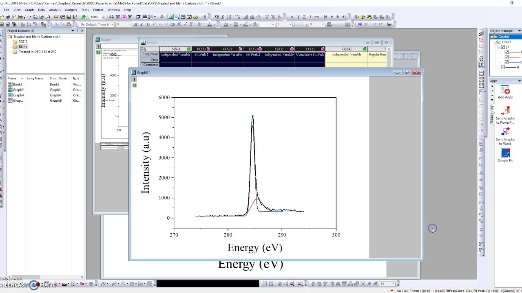522x293 pixels.
Task: Click the Set as Z column icon
Action: coord(304,17)
